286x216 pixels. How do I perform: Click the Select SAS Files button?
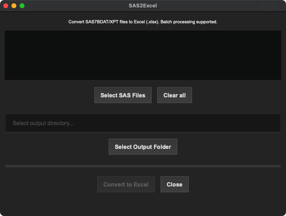click(123, 95)
